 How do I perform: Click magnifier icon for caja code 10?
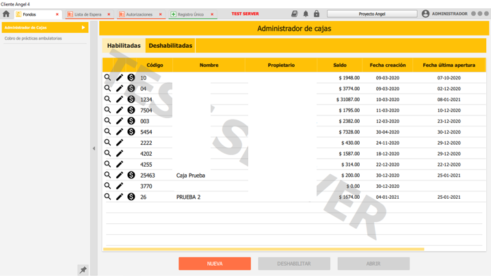(x=107, y=78)
